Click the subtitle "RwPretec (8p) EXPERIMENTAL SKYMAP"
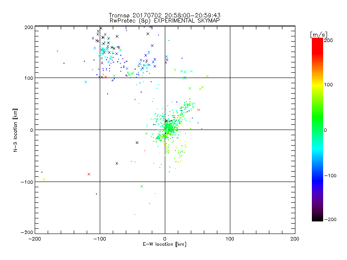This screenshot has width=347, height=260. 164,21
